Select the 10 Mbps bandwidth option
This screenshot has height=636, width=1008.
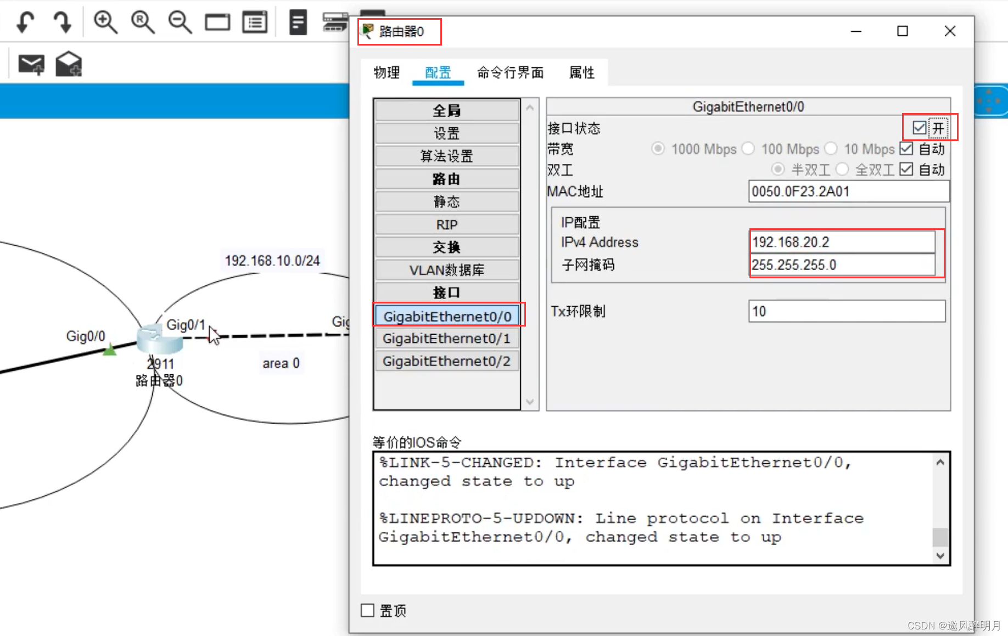pos(831,149)
